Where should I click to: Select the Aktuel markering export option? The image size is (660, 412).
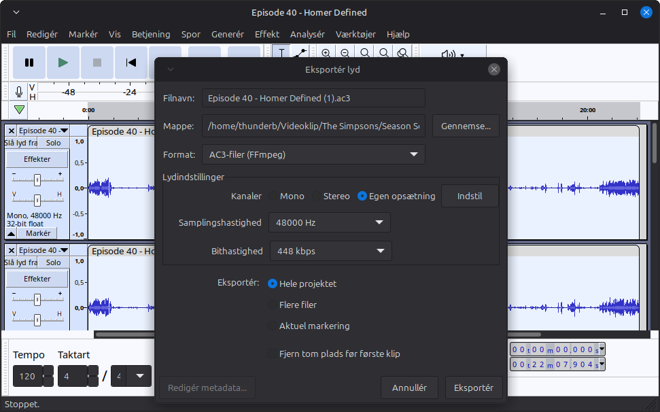(x=273, y=326)
